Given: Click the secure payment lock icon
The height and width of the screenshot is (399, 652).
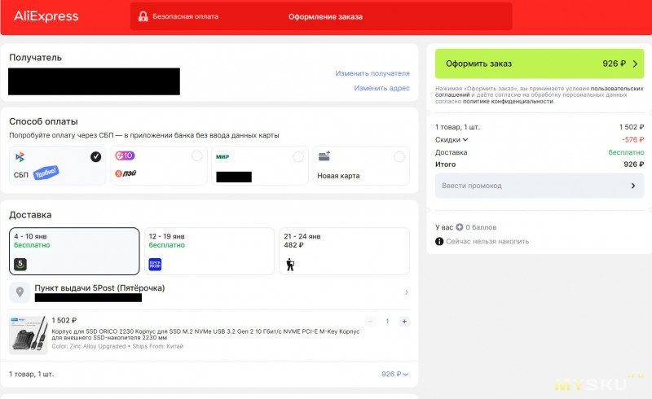Looking at the screenshot, I should coord(143,16).
